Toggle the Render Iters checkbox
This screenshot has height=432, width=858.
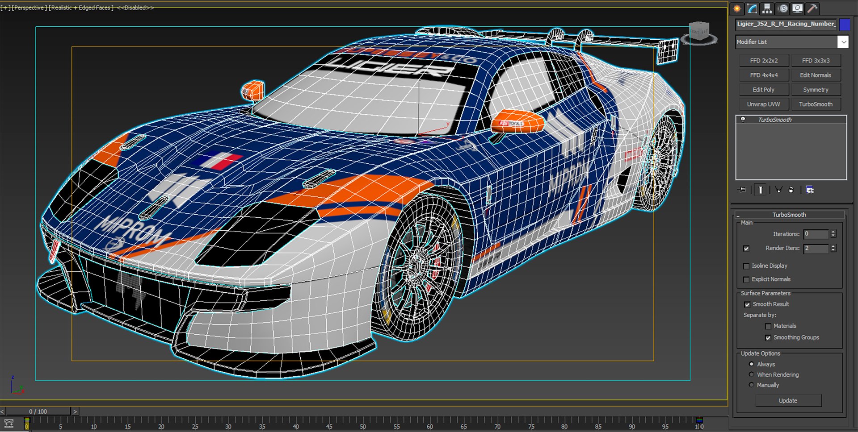pyautogui.click(x=746, y=249)
